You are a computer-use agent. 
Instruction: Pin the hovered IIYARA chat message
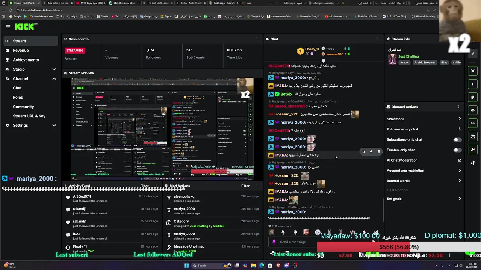coord(371,152)
